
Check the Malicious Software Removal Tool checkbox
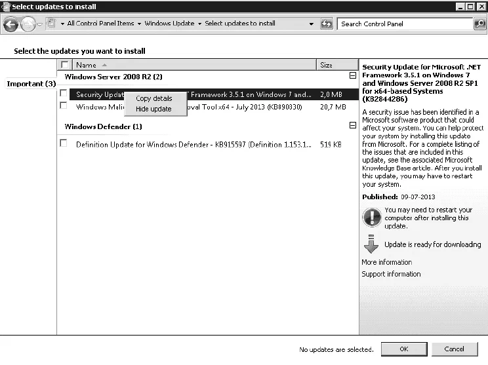point(64,106)
